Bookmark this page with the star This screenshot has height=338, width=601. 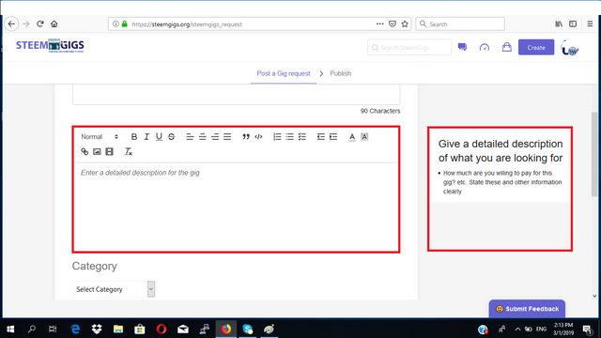point(405,23)
